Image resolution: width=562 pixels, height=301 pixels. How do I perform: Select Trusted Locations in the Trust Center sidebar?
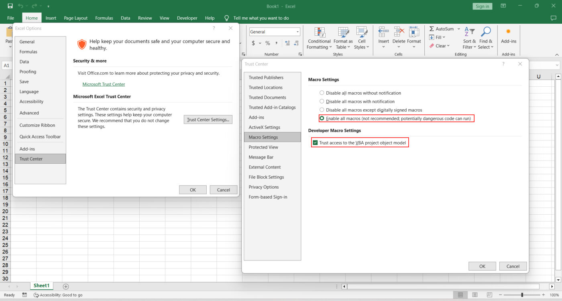pyautogui.click(x=266, y=87)
